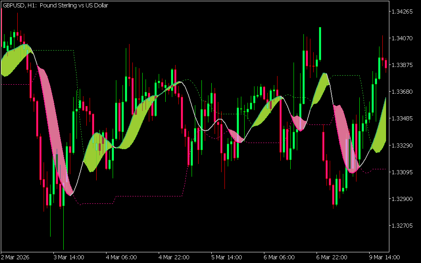This screenshot has width=421, height=263.
Task: Click the tallest green candle above 6 Mar 22:00
Action: (x=320, y=43)
